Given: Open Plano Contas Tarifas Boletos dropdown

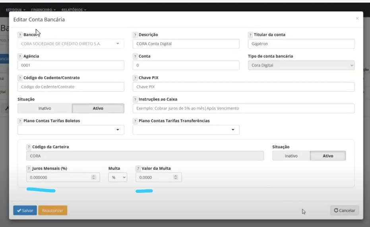Looking at the screenshot, I should pos(71,130).
